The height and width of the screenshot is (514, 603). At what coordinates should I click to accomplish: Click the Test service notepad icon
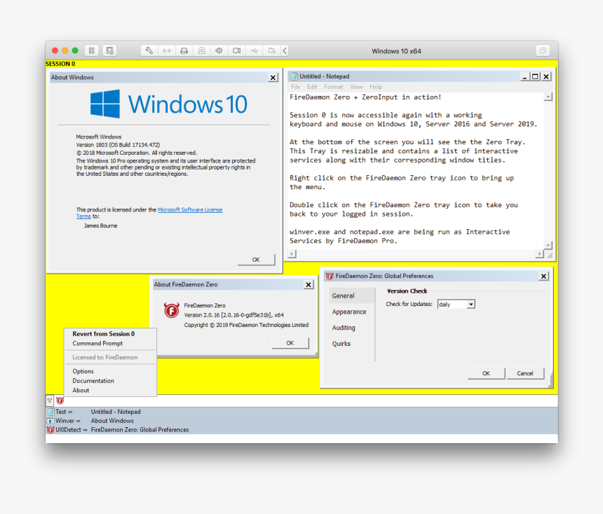(50, 412)
